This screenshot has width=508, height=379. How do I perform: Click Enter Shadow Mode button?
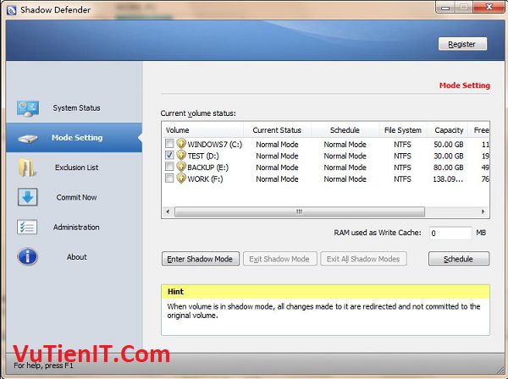(200, 259)
